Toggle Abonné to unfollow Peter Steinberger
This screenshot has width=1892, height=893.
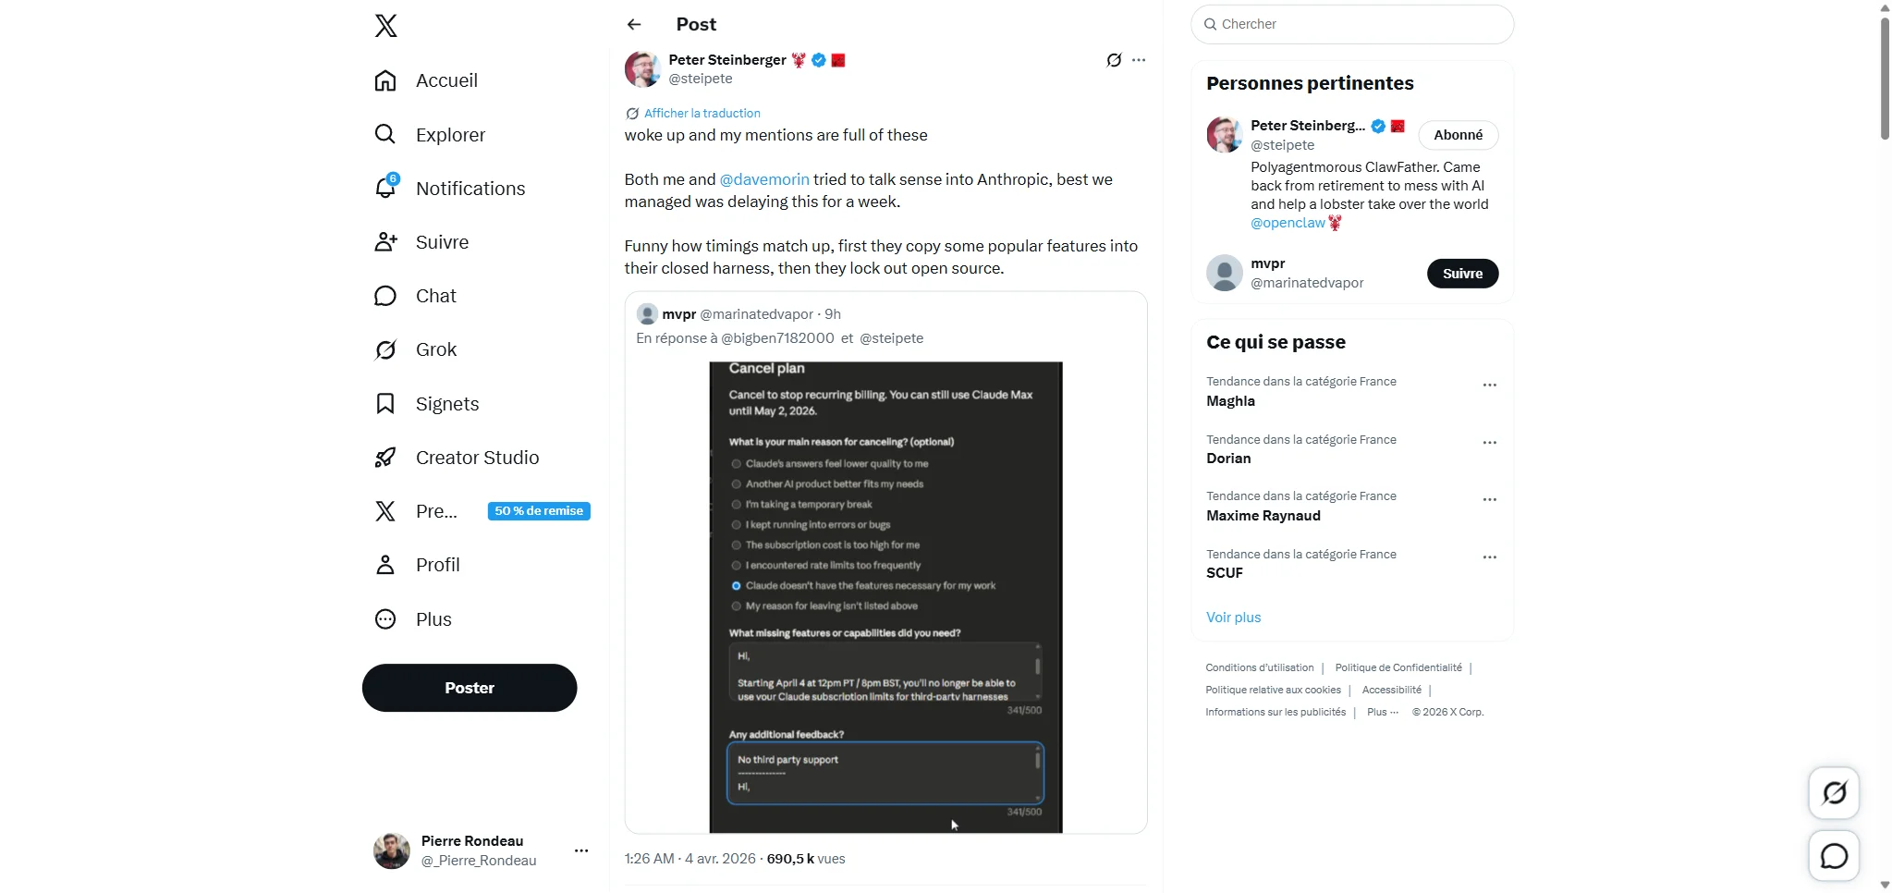pos(1458,134)
